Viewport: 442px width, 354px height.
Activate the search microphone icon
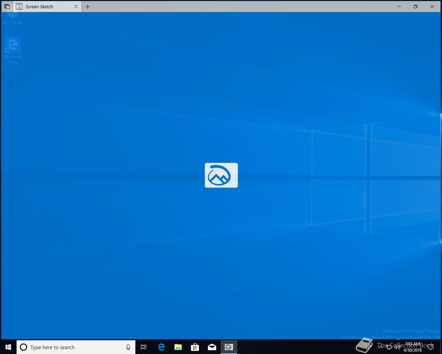[128, 347]
